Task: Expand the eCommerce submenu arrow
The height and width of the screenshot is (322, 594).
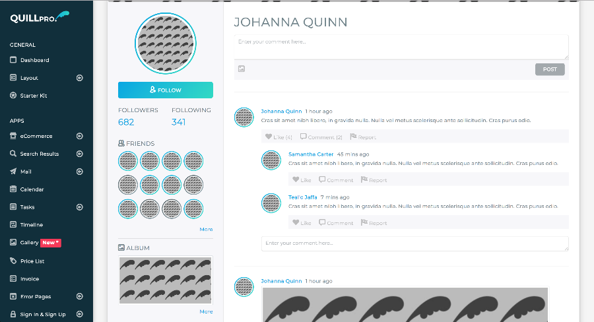Action: point(80,136)
